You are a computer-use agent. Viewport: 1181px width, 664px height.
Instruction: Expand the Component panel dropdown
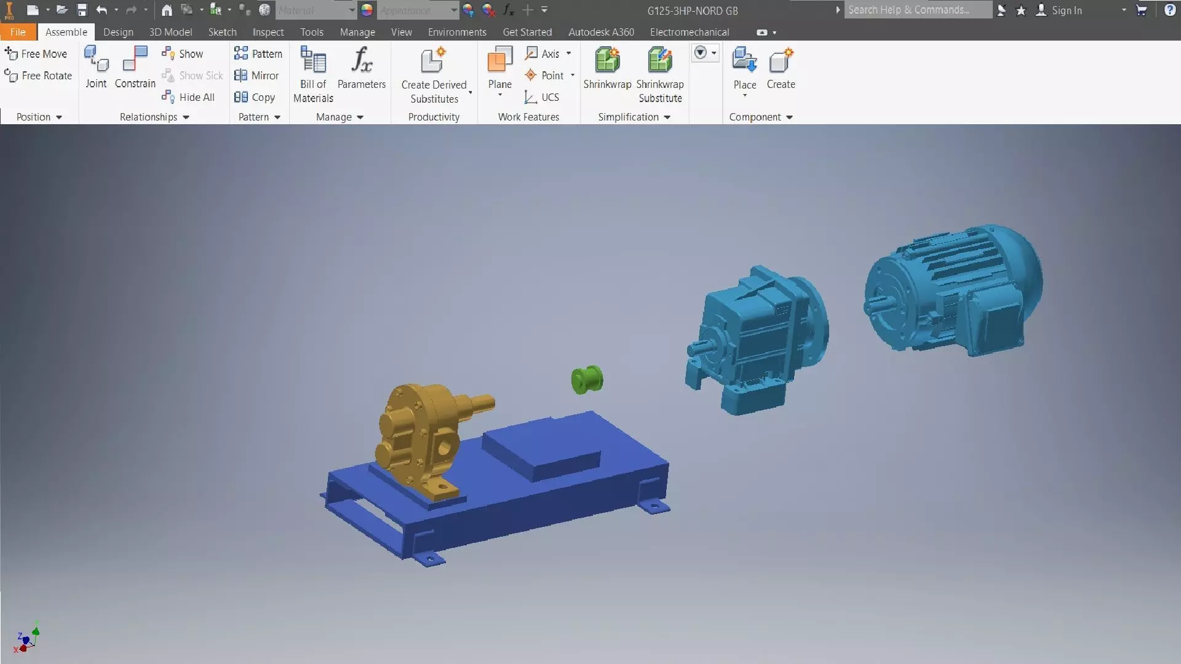(x=790, y=117)
